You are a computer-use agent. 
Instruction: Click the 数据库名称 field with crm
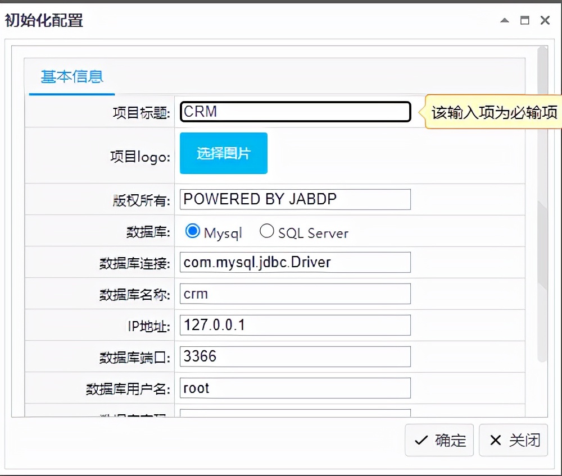point(296,294)
